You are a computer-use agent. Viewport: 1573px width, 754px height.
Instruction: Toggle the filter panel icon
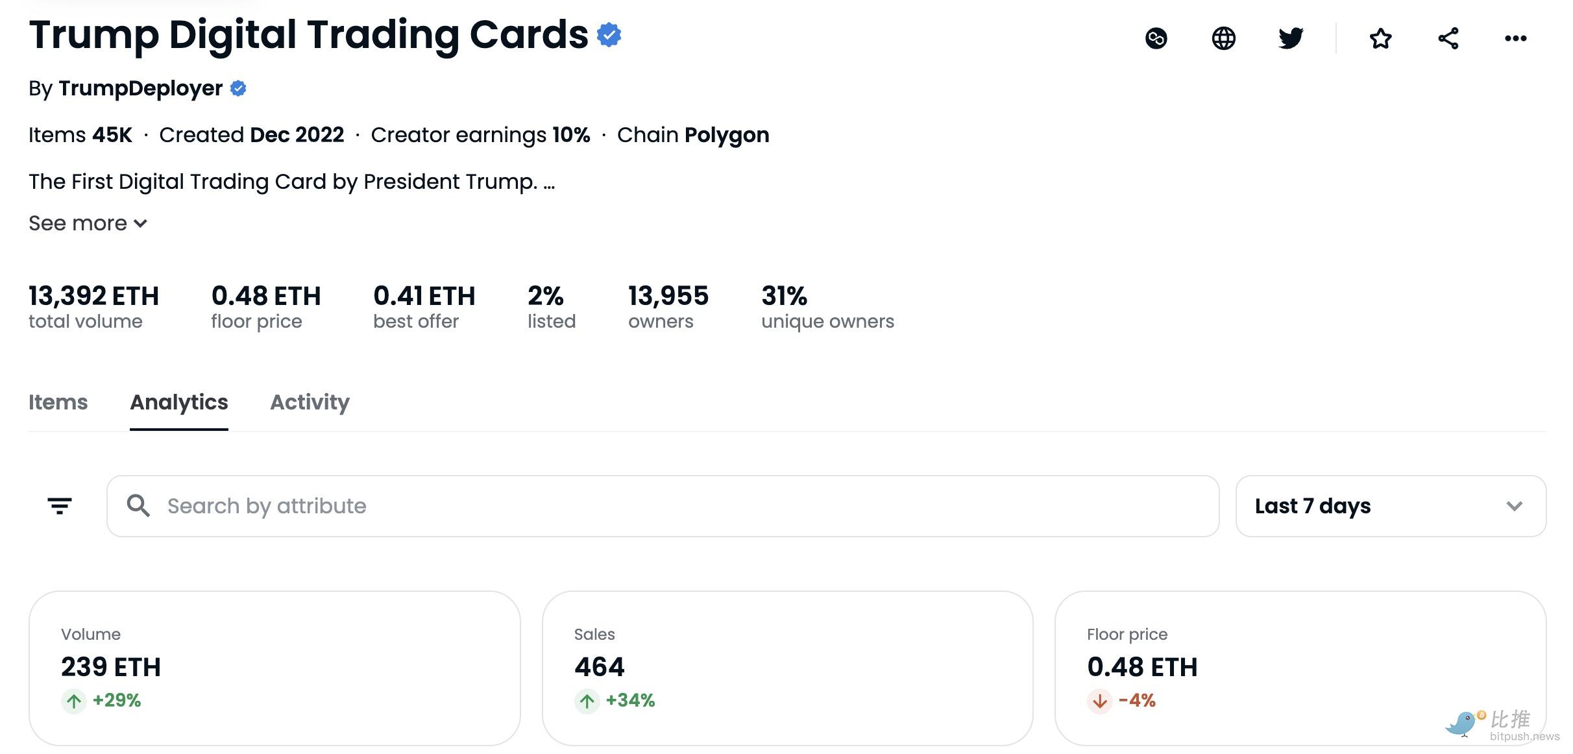(60, 505)
